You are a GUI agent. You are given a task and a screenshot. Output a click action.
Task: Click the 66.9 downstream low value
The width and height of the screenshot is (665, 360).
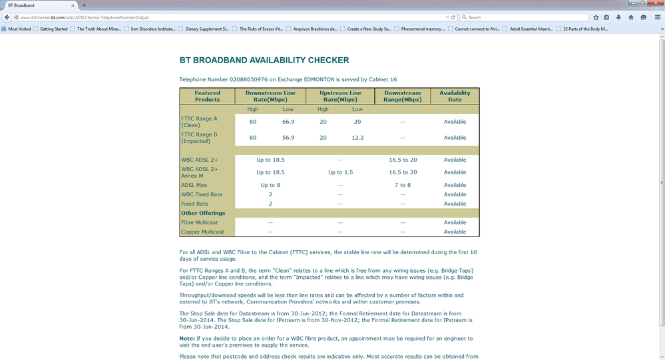[288, 122]
